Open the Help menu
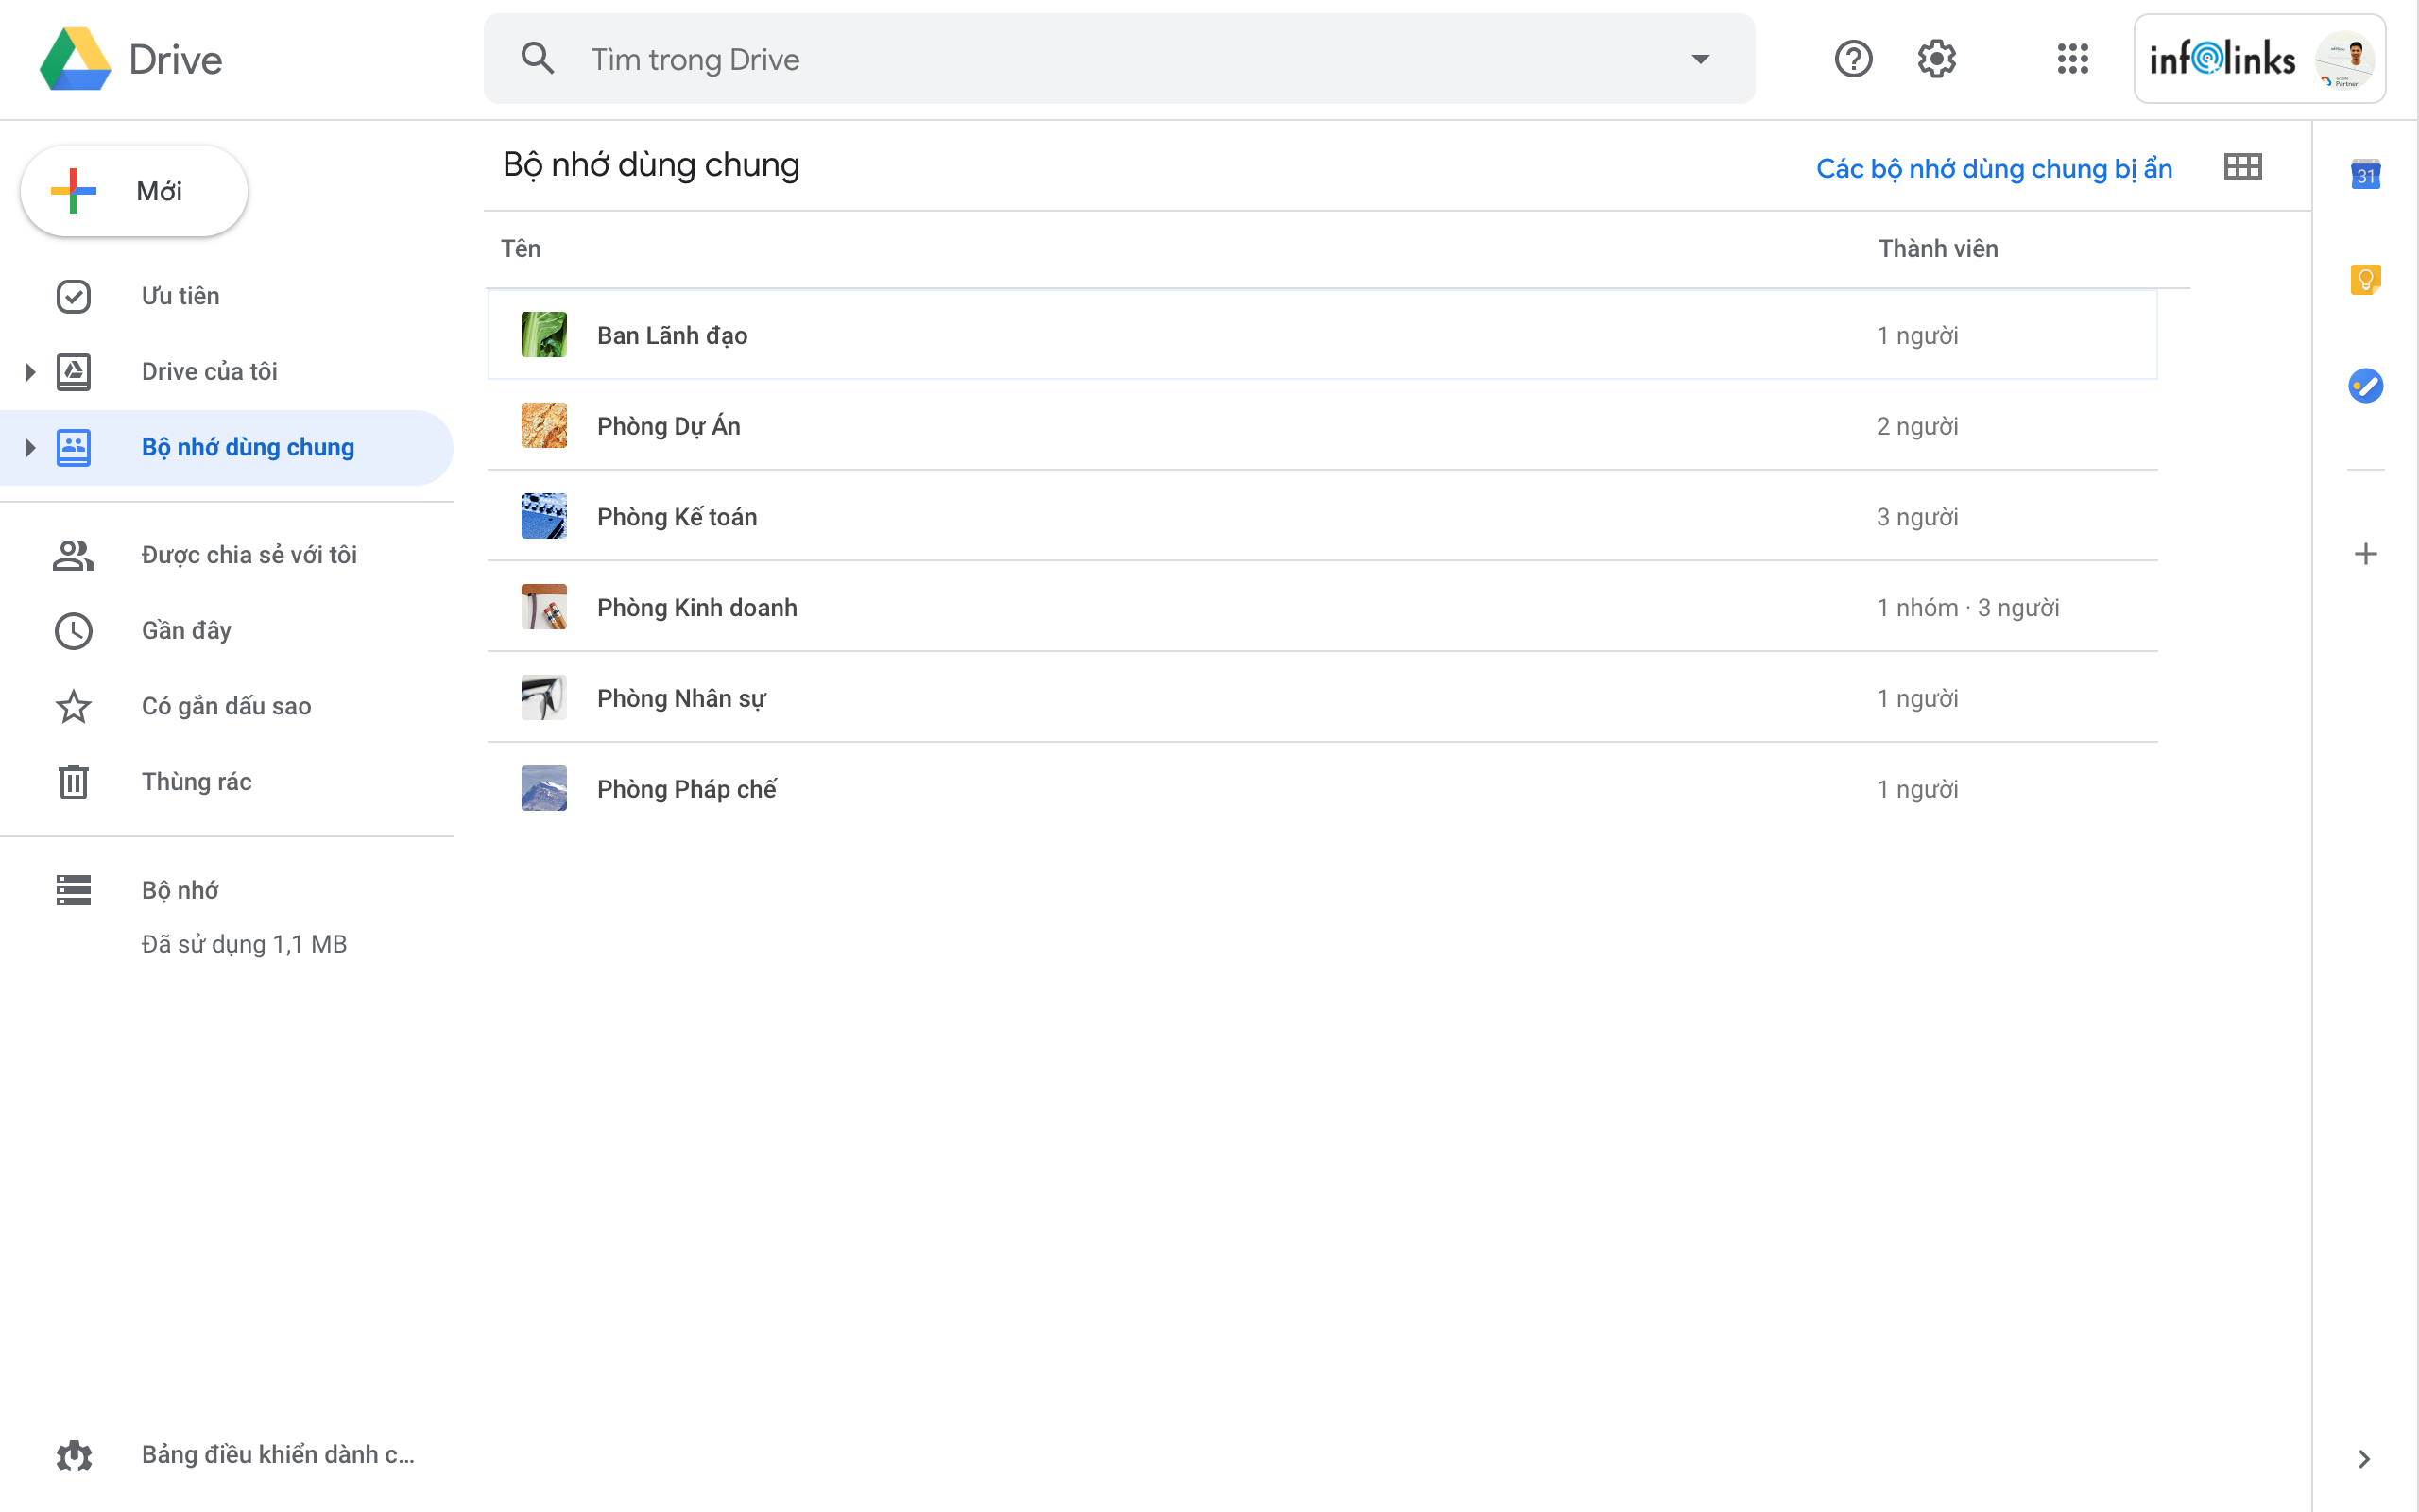The image size is (2419, 1512). pyautogui.click(x=1854, y=58)
